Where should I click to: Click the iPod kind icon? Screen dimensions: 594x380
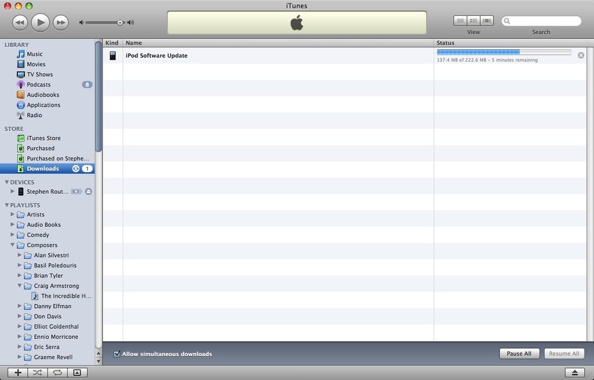pos(113,56)
